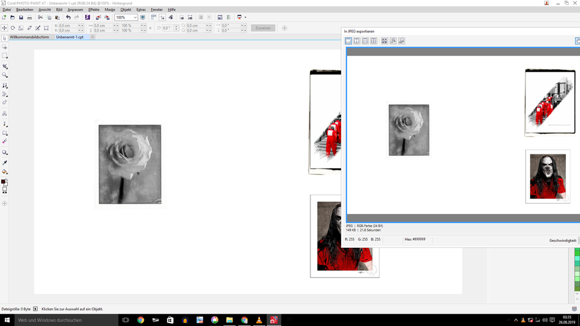Click the rotation angle stepper arrows
The height and width of the screenshot is (326, 580).
(x=177, y=28)
